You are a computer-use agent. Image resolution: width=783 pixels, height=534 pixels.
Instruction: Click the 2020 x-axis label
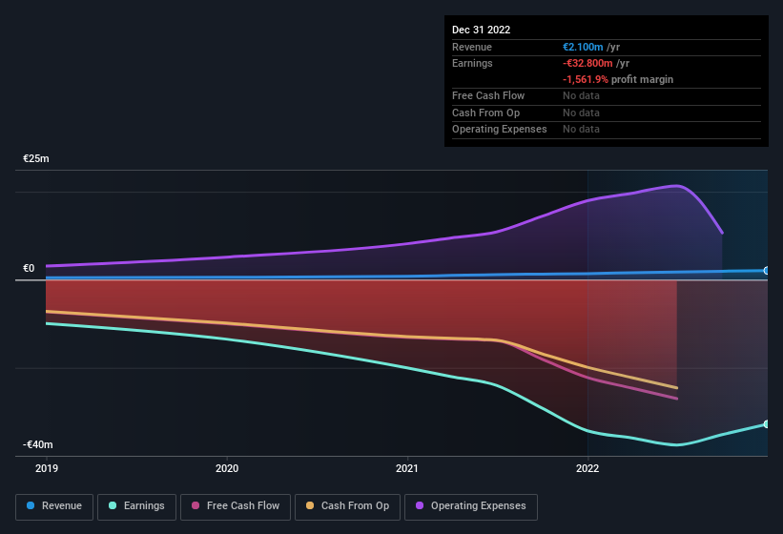click(x=227, y=468)
